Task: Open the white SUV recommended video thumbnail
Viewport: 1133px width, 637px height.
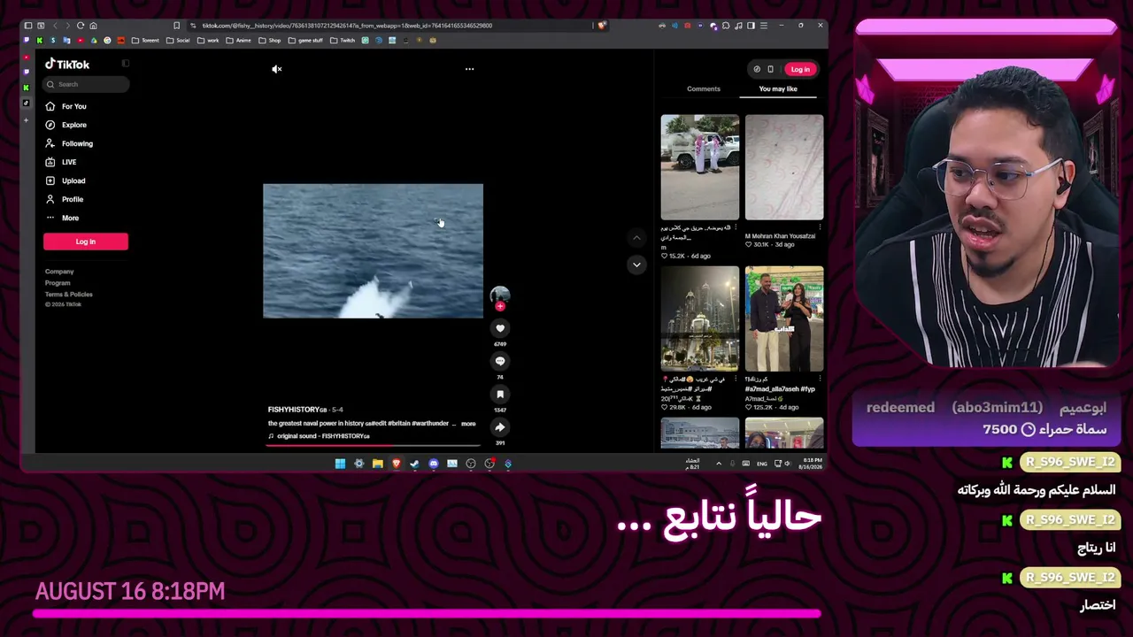Action: tap(700, 167)
